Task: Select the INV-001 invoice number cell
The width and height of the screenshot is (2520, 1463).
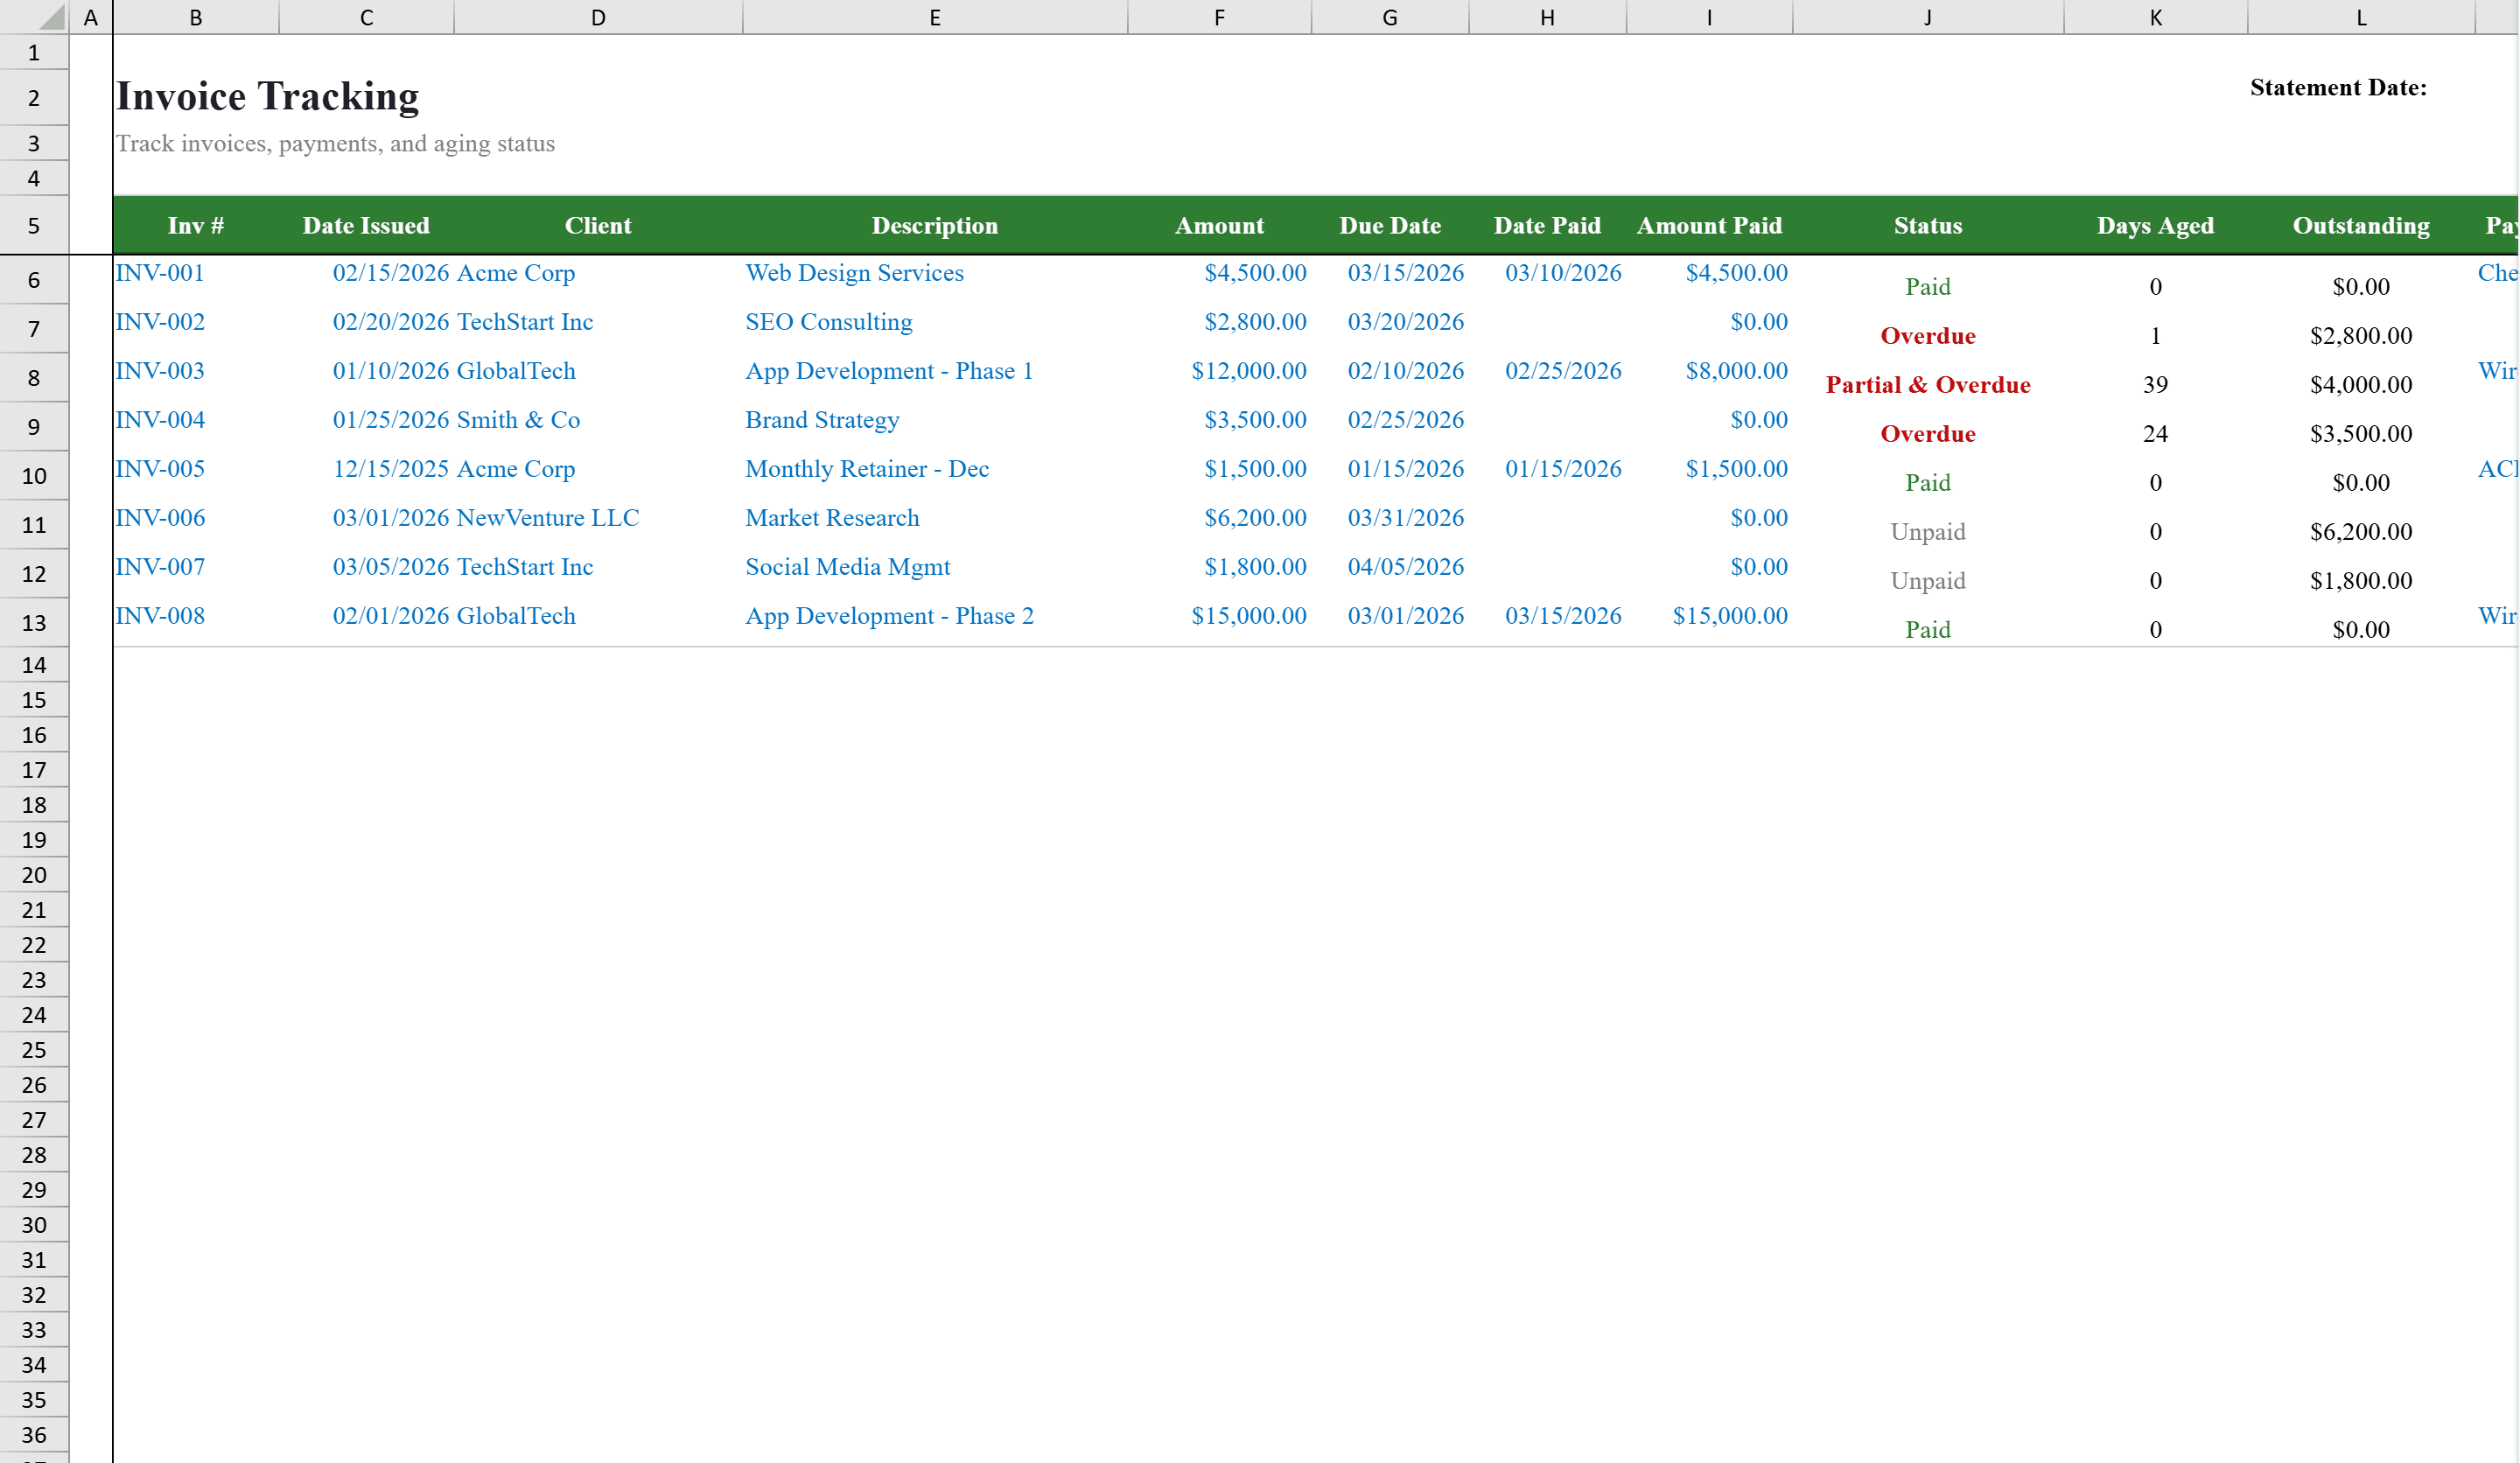Action: 160,272
